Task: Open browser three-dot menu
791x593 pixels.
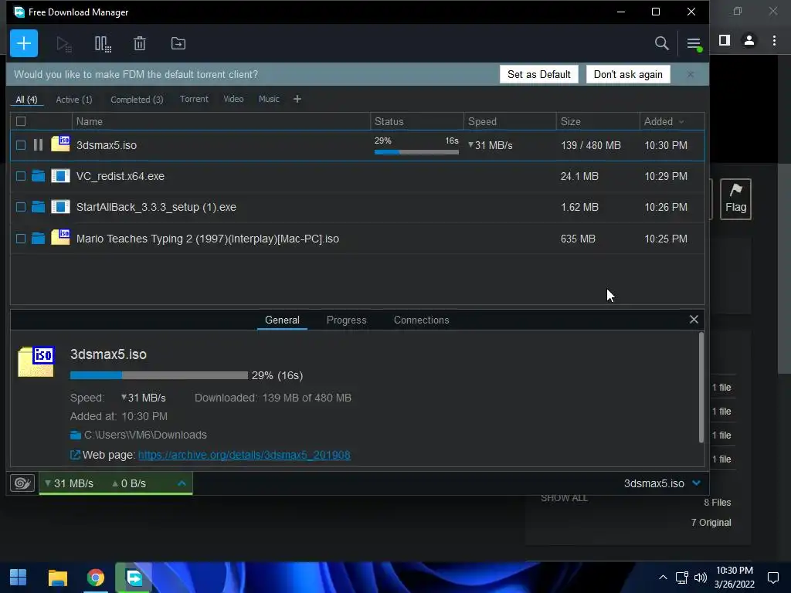Action: pos(774,40)
